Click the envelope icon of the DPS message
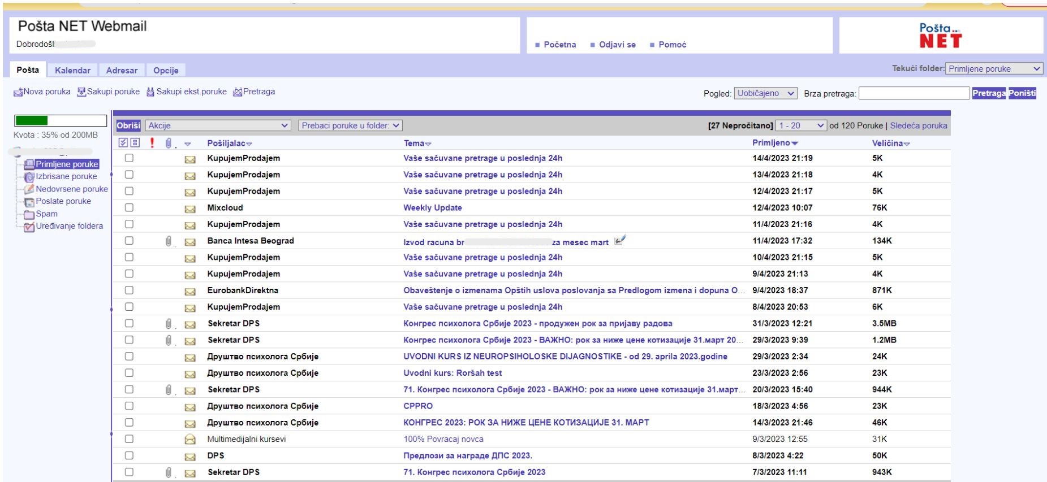1047x482 pixels. pyautogui.click(x=190, y=457)
